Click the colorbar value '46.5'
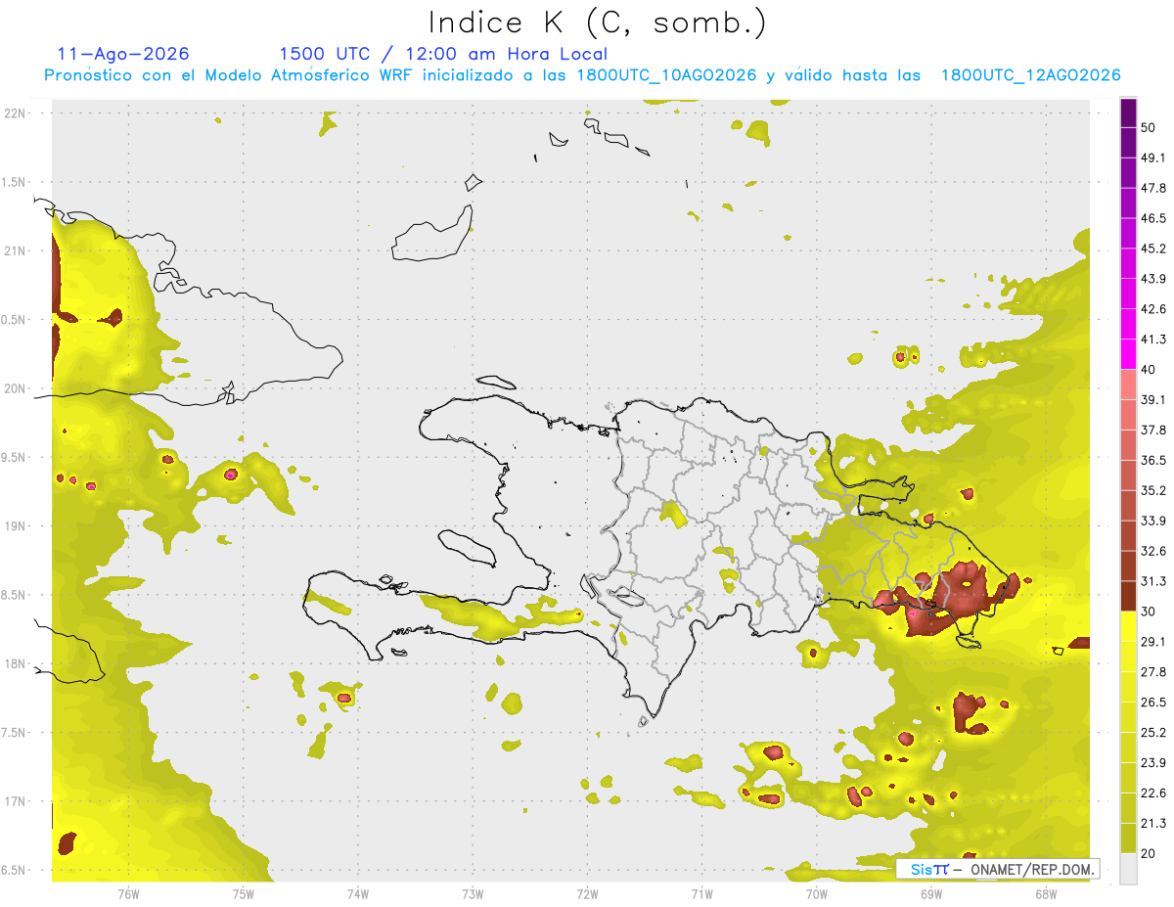 [x=1153, y=218]
